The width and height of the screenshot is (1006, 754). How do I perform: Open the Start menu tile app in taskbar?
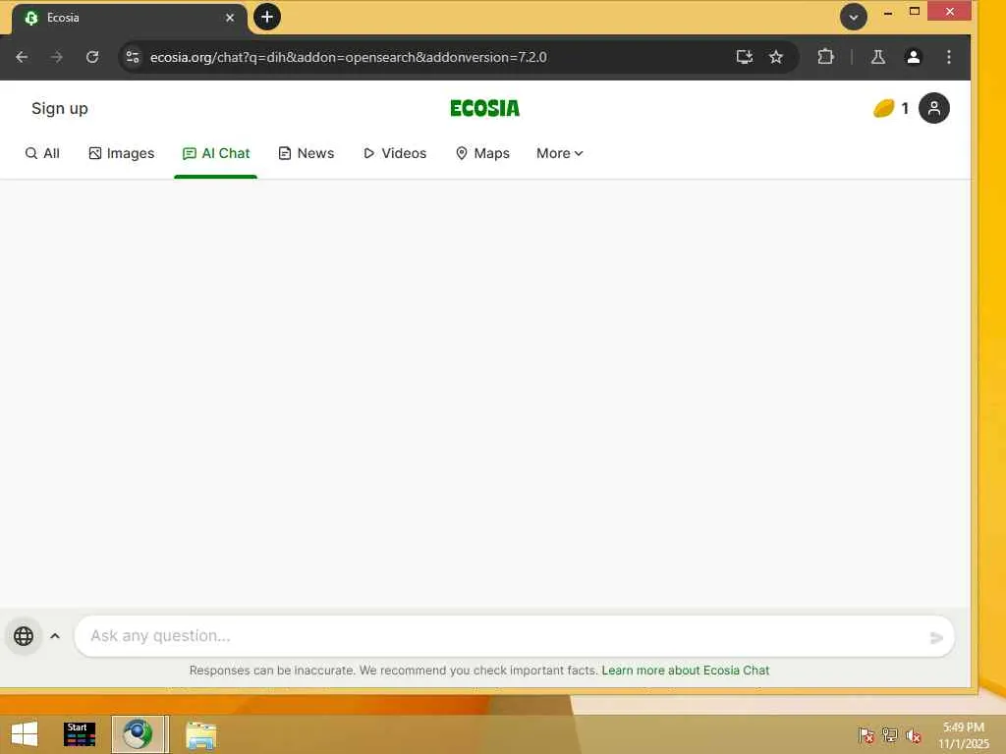(80, 734)
